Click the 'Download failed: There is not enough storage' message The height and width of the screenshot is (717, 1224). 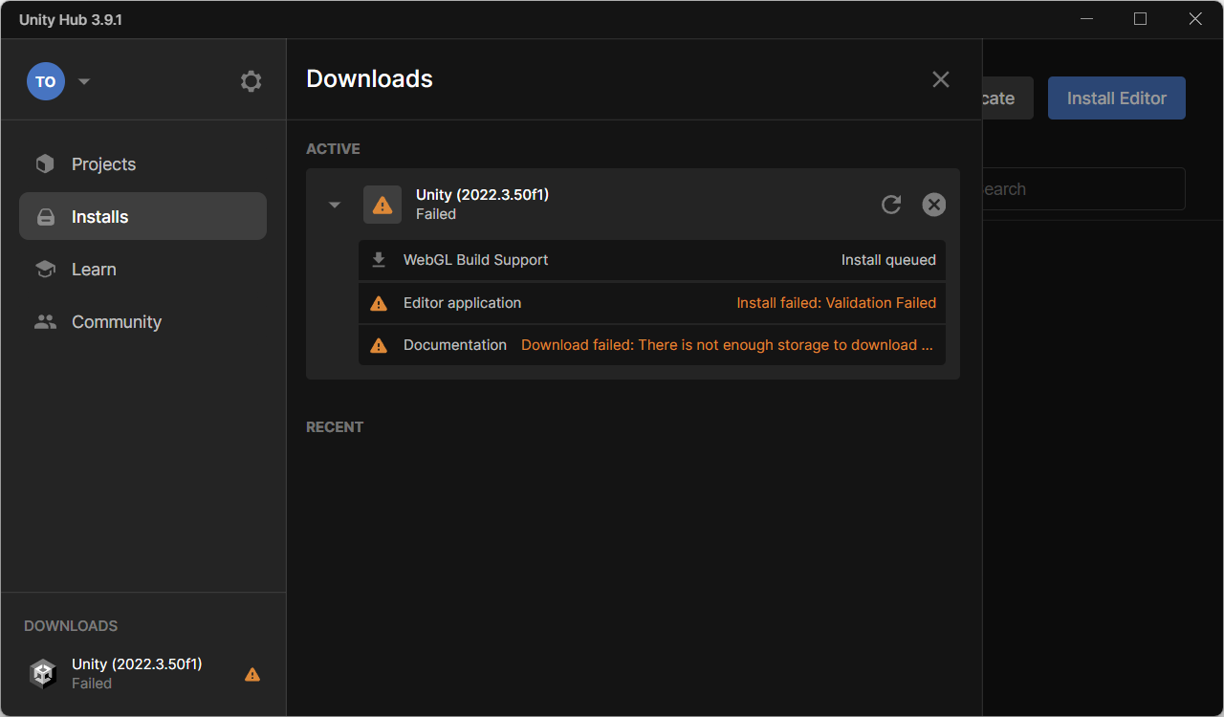tap(727, 345)
